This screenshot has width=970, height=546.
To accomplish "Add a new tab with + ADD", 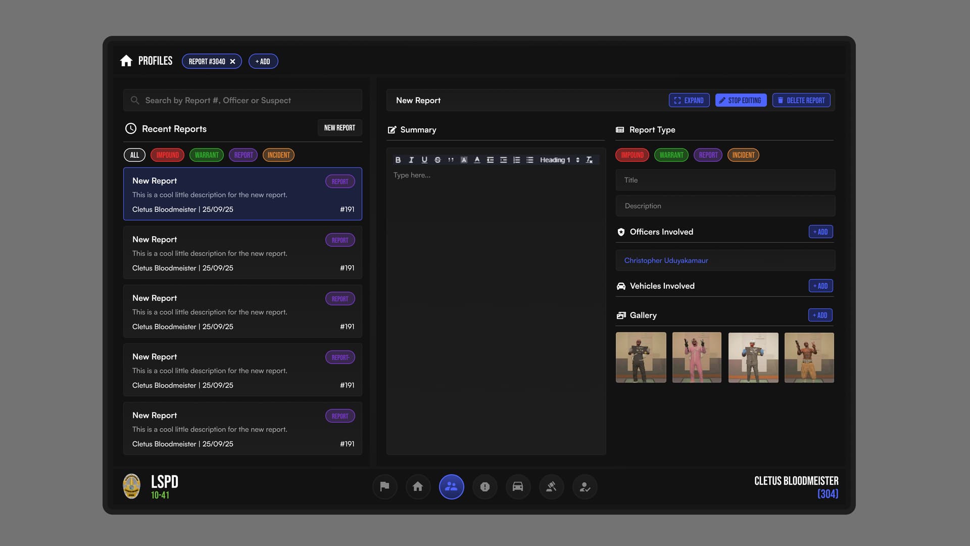I will tap(263, 62).
